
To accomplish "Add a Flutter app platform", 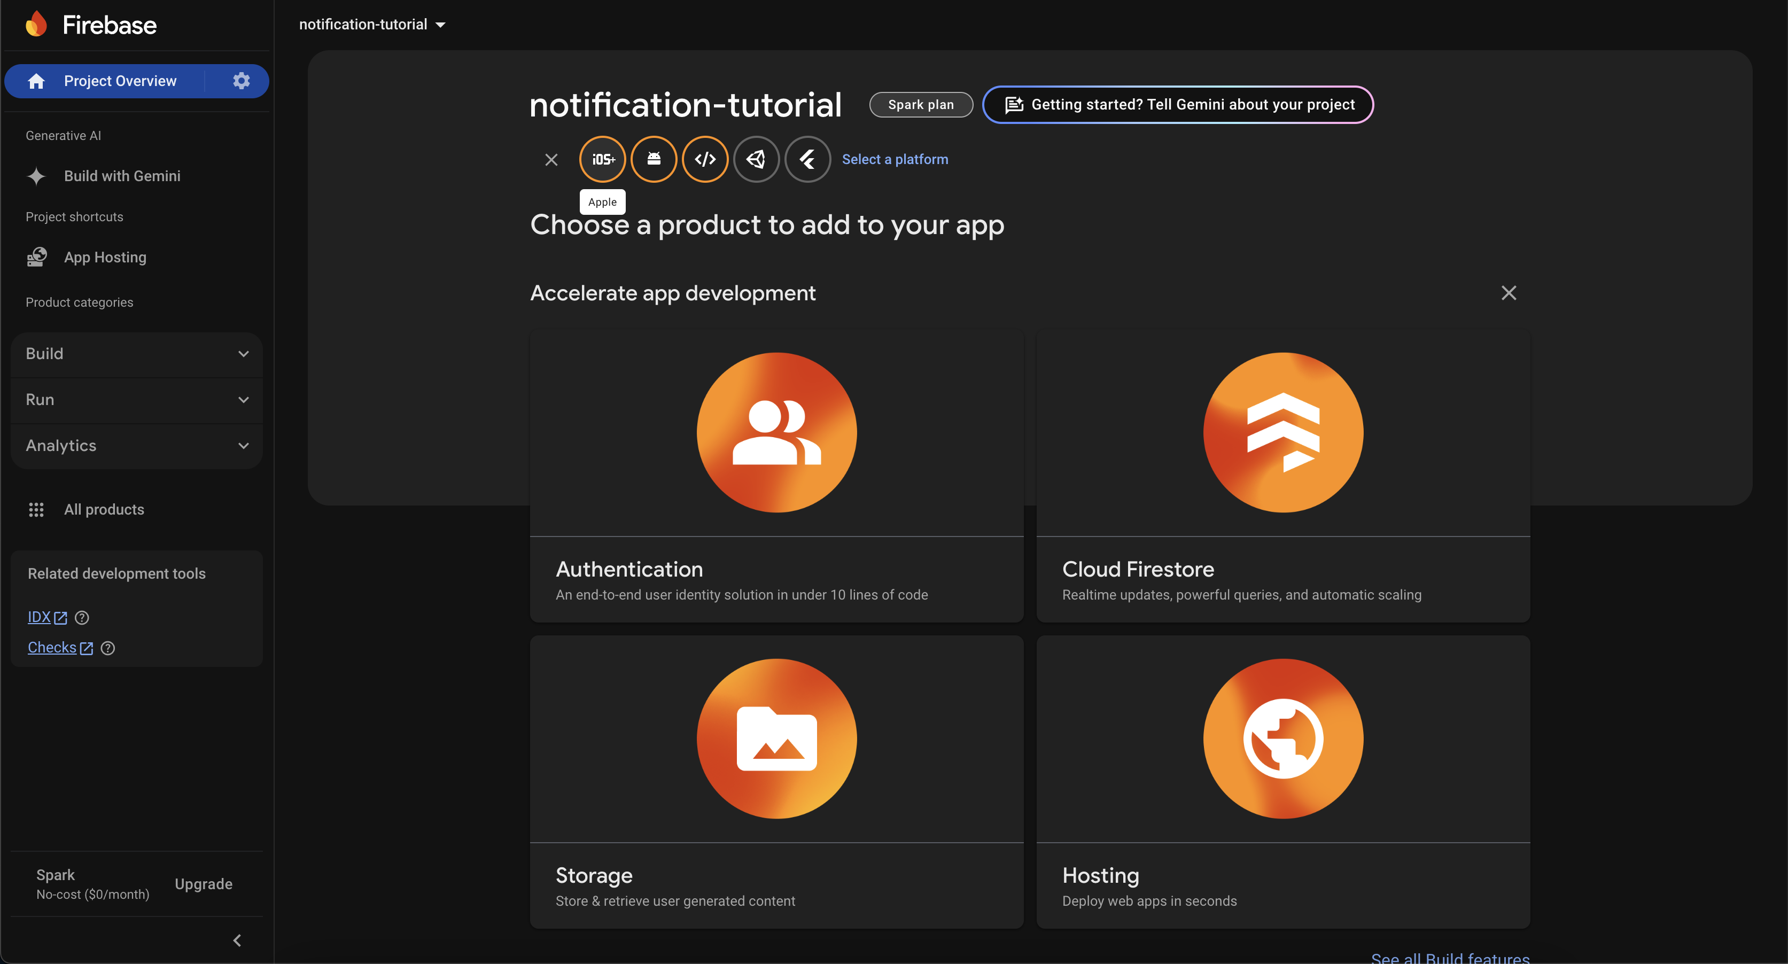I will tap(808, 159).
